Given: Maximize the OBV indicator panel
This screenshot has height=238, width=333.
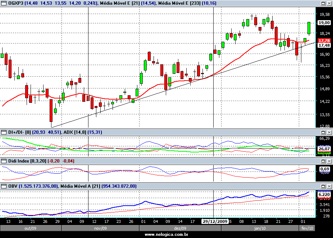Looking at the screenshot, I should coord(323,186).
